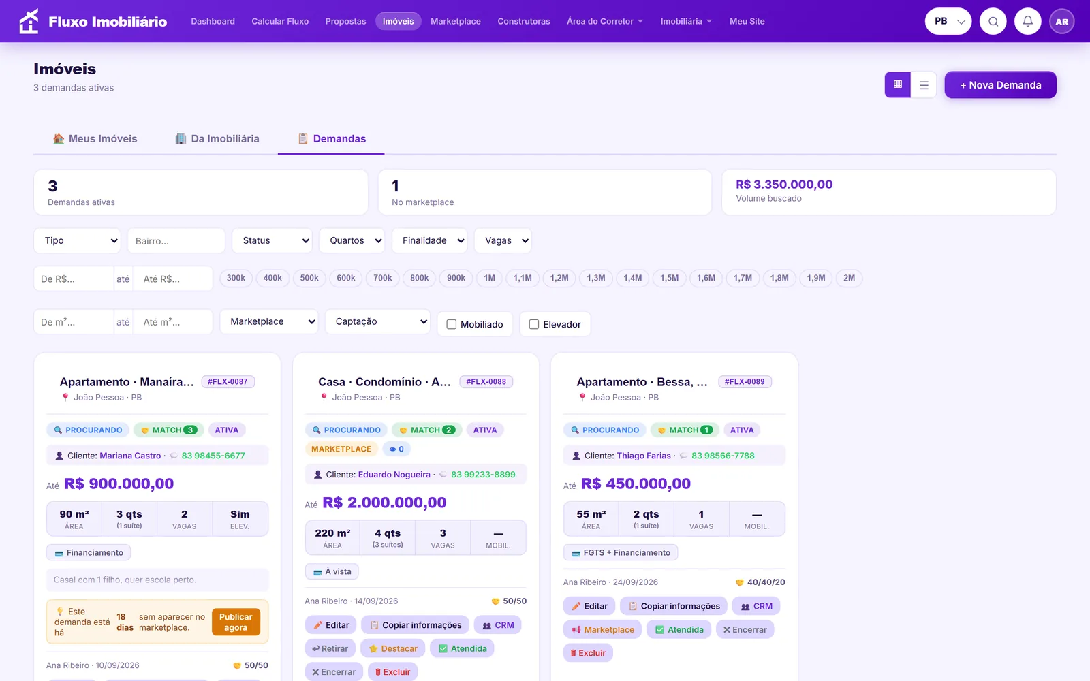Open the Marketplace filter dropdown
This screenshot has height=681, width=1090.
click(x=269, y=321)
